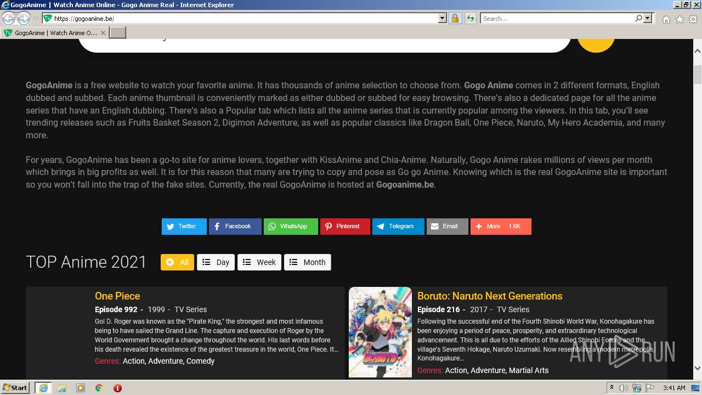
Task: Open the volume speaker tray icon
Action: pyautogui.click(x=624, y=388)
